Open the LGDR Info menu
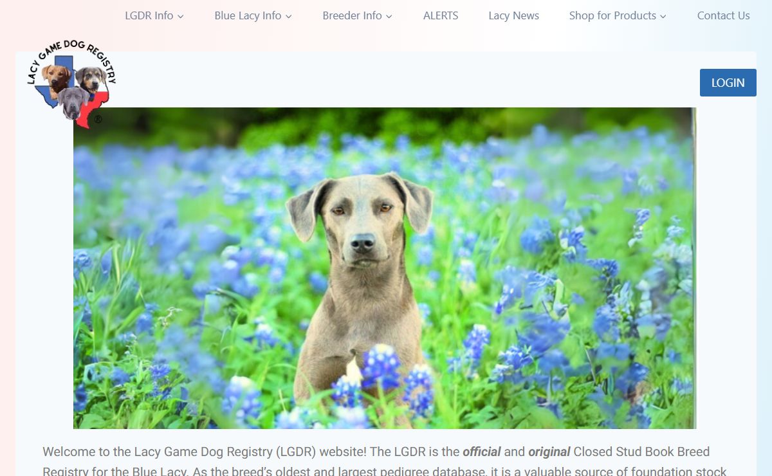The width and height of the screenshot is (772, 476). pyautogui.click(x=154, y=15)
